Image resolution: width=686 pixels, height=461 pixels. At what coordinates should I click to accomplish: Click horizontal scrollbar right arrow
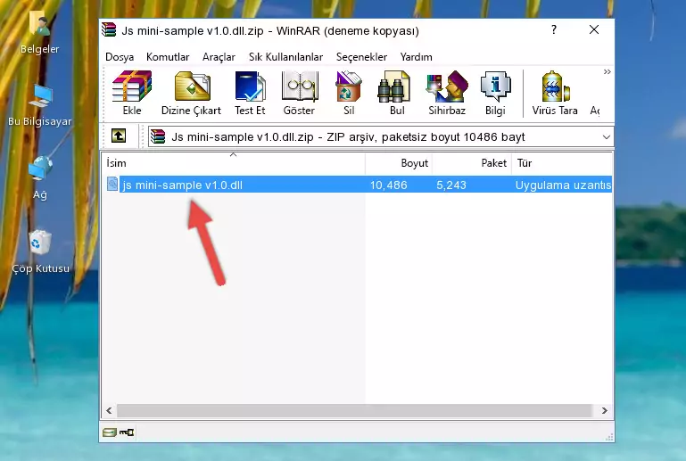click(x=605, y=410)
